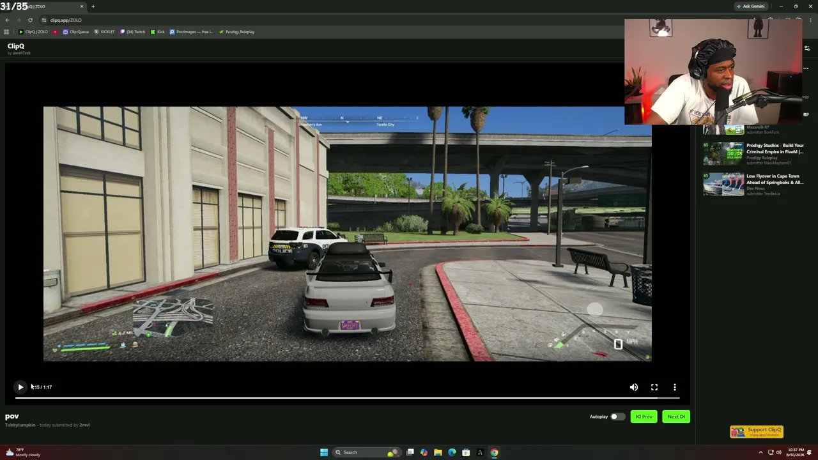The width and height of the screenshot is (818, 460).
Task: Click the submitter name '2mvl'
Action: [84, 425]
